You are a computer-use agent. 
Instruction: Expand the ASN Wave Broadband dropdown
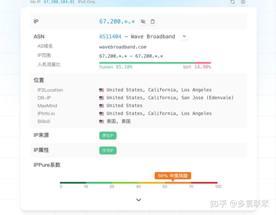pyautogui.click(x=184, y=36)
